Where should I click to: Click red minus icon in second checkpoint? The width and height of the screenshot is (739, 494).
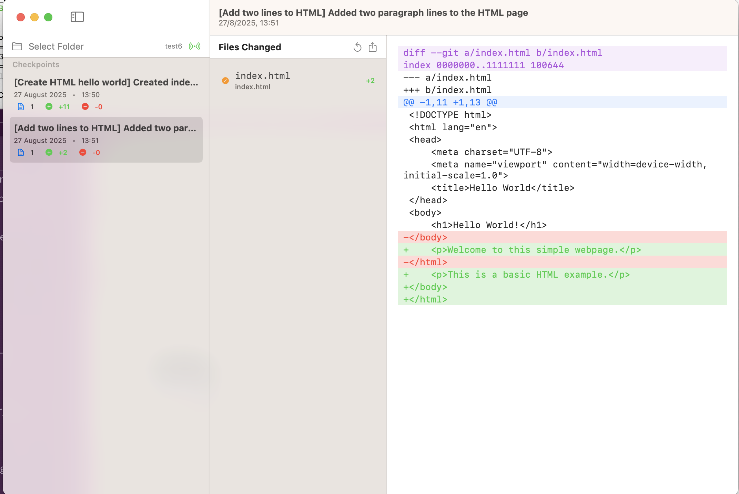pyautogui.click(x=83, y=153)
